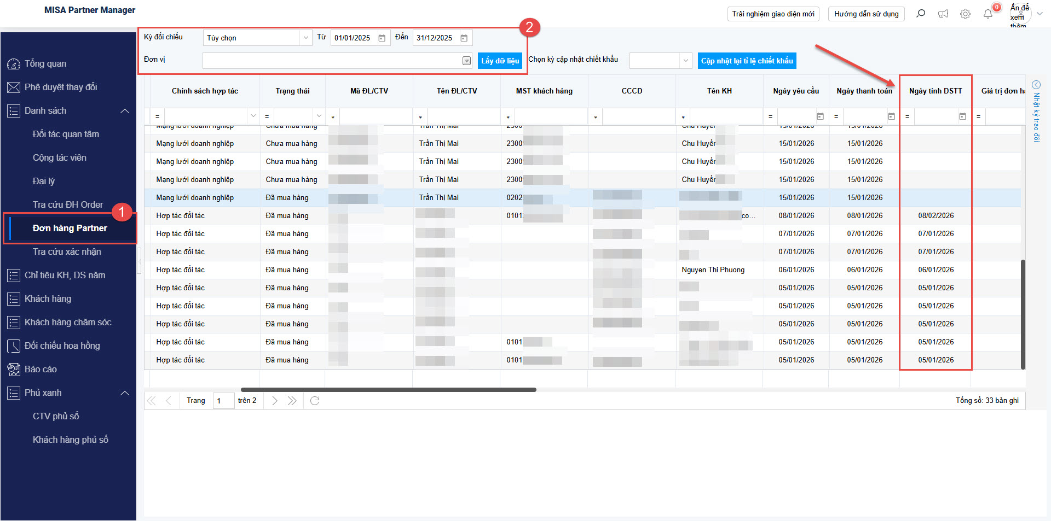
Task: Collapse the Phủ xanh menu group
Action: [x=125, y=393]
